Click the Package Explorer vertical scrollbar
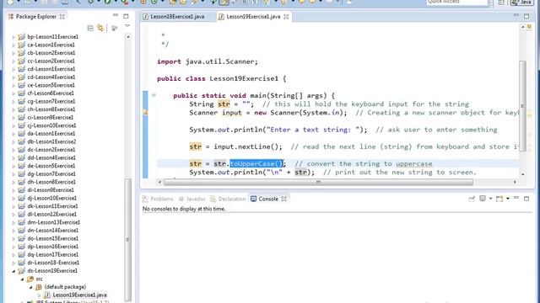Viewport: 540px width, 303px height. pyautogui.click(x=127, y=239)
